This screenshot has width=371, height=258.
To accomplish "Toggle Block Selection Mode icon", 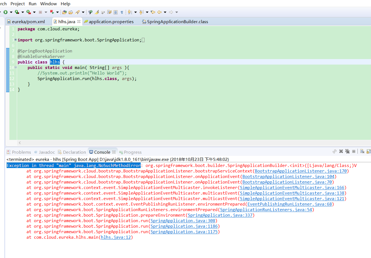I will (116, 12).
